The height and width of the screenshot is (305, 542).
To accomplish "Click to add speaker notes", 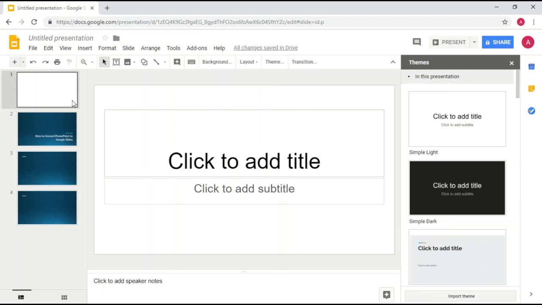I will click(x=128, y=281).
